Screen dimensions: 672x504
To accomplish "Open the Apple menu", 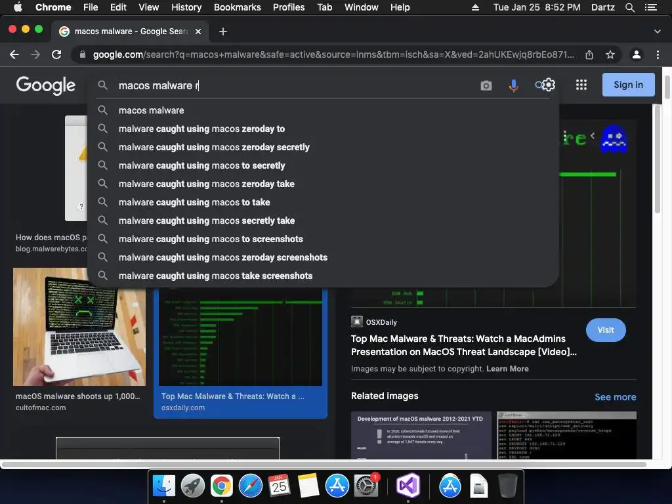I will [x=18, y=7].
